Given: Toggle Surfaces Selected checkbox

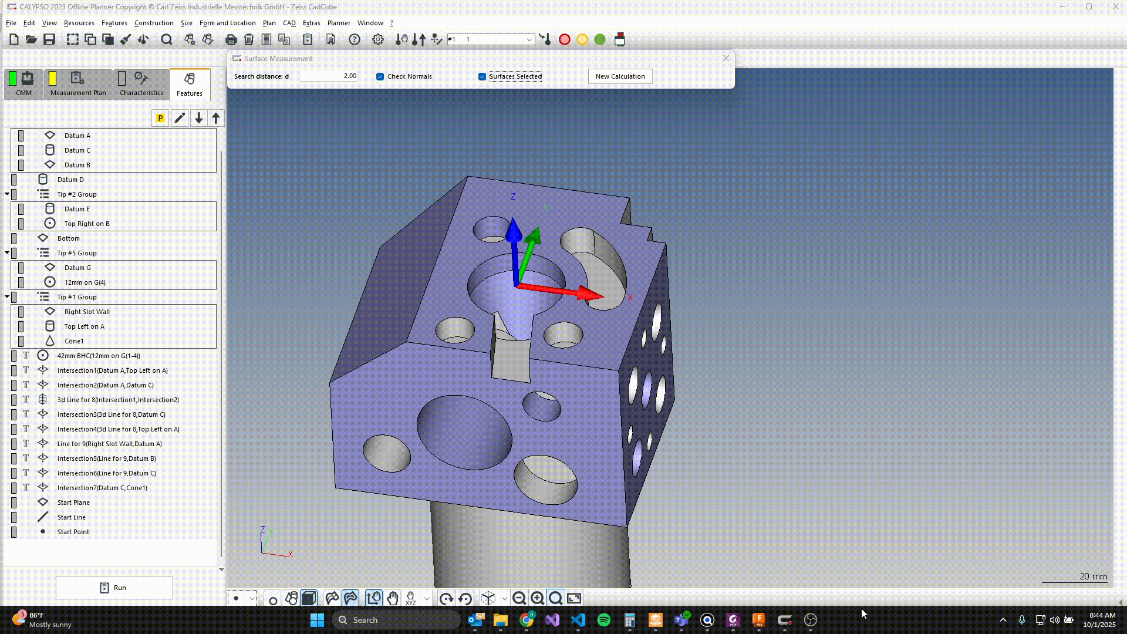Looking at the screenshot, I should pos(482,76).
